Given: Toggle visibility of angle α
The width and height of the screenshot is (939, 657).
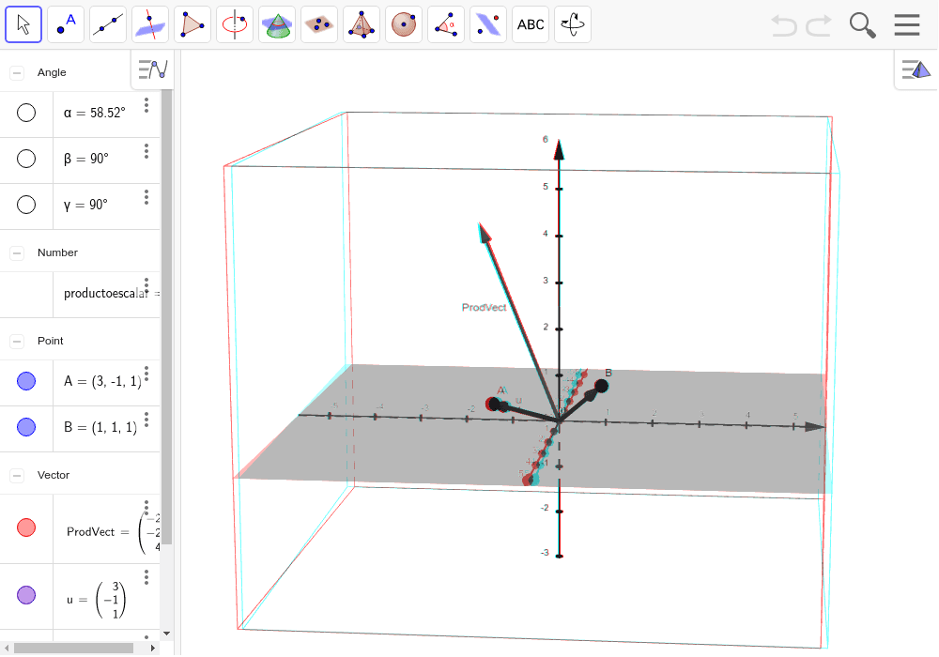Looking at the screenshot, I should [x=26, y=113].
